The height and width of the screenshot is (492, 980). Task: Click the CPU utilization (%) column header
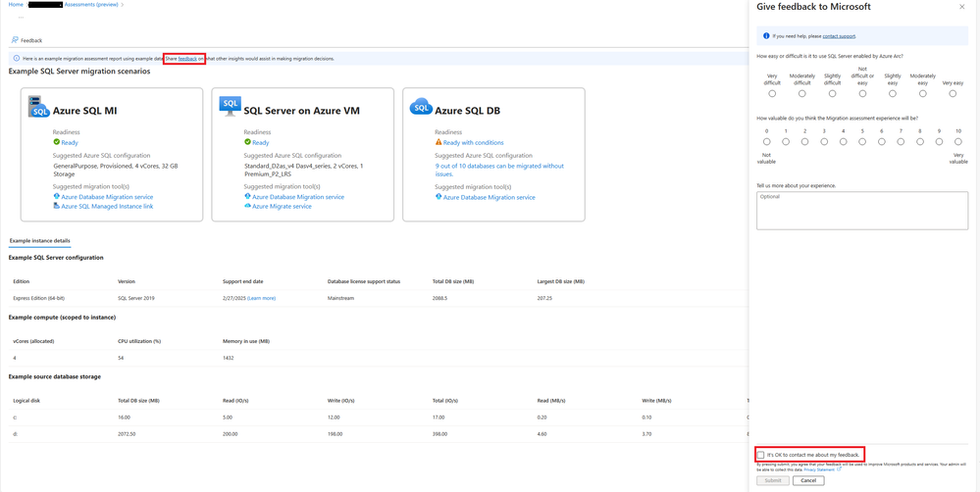pos(139,341)
